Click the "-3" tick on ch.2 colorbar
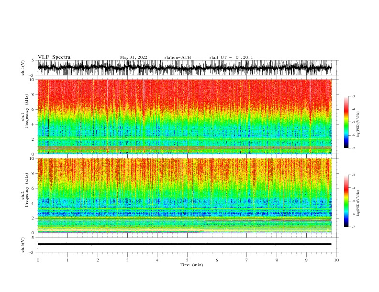Screen dimensions: 379x292 (x=353, y=175)
